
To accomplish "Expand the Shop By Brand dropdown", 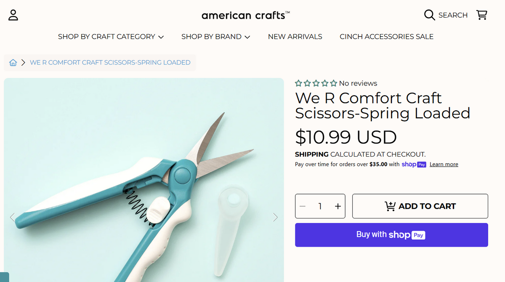I will pyautogui.click(x=216, y=37).
